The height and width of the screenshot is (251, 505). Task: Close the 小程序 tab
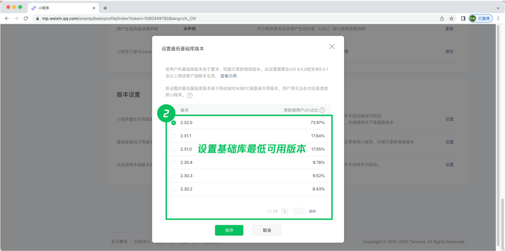[x=94, y=8]
